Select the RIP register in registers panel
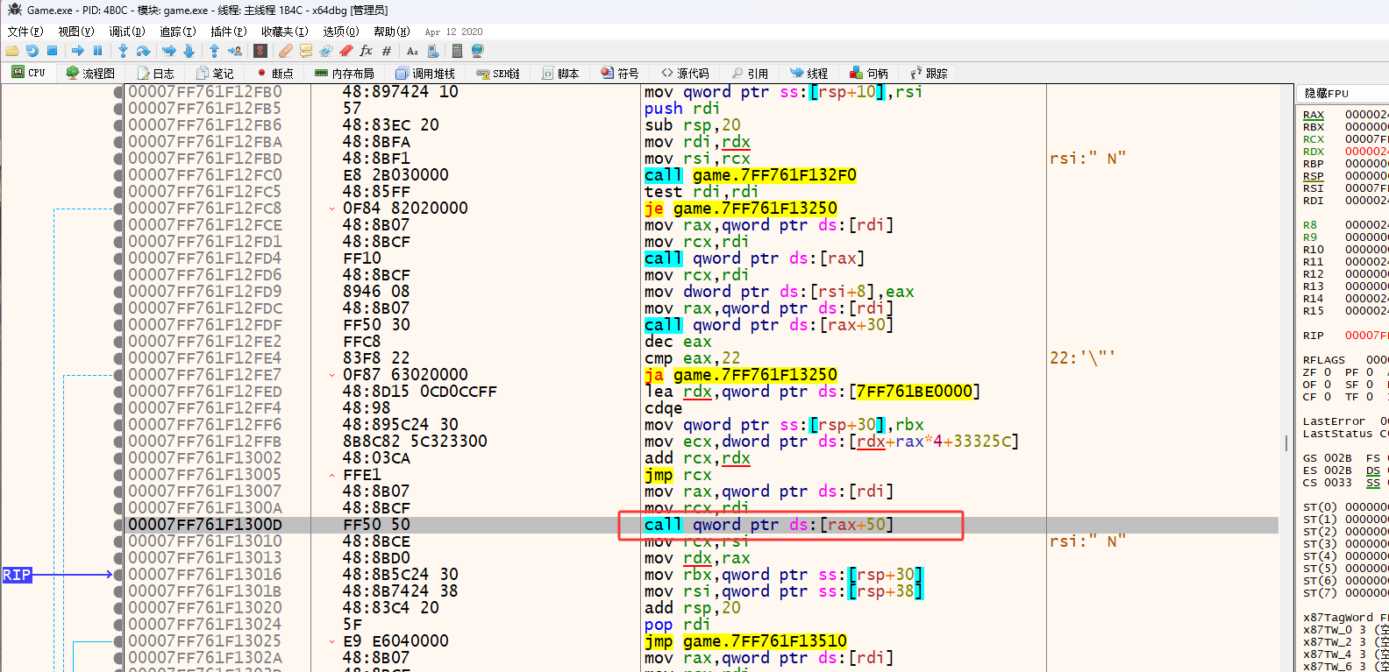This screenshot has height=672, width=1389. pyautogui.click(x=1314, y=336)
